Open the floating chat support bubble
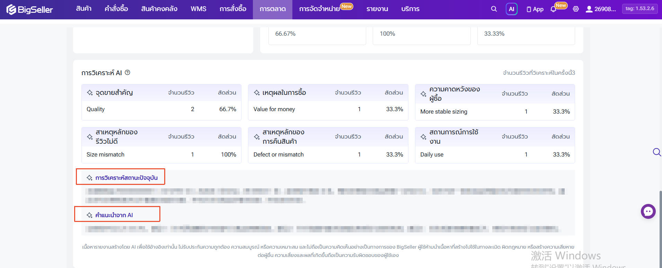 pyautogui.click(x=648, y=211)
